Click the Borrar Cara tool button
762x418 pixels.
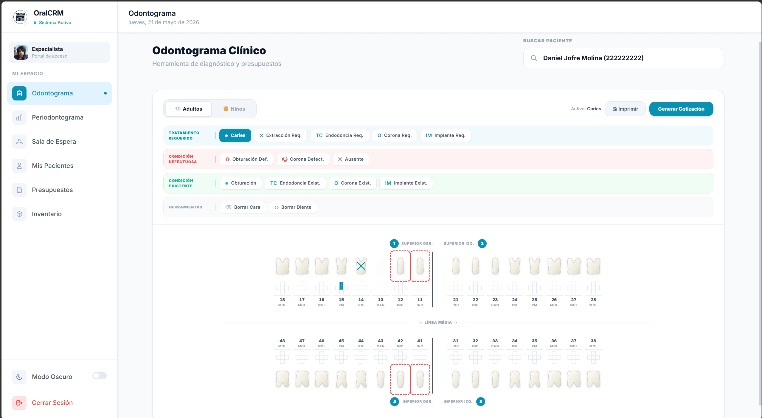243,207
